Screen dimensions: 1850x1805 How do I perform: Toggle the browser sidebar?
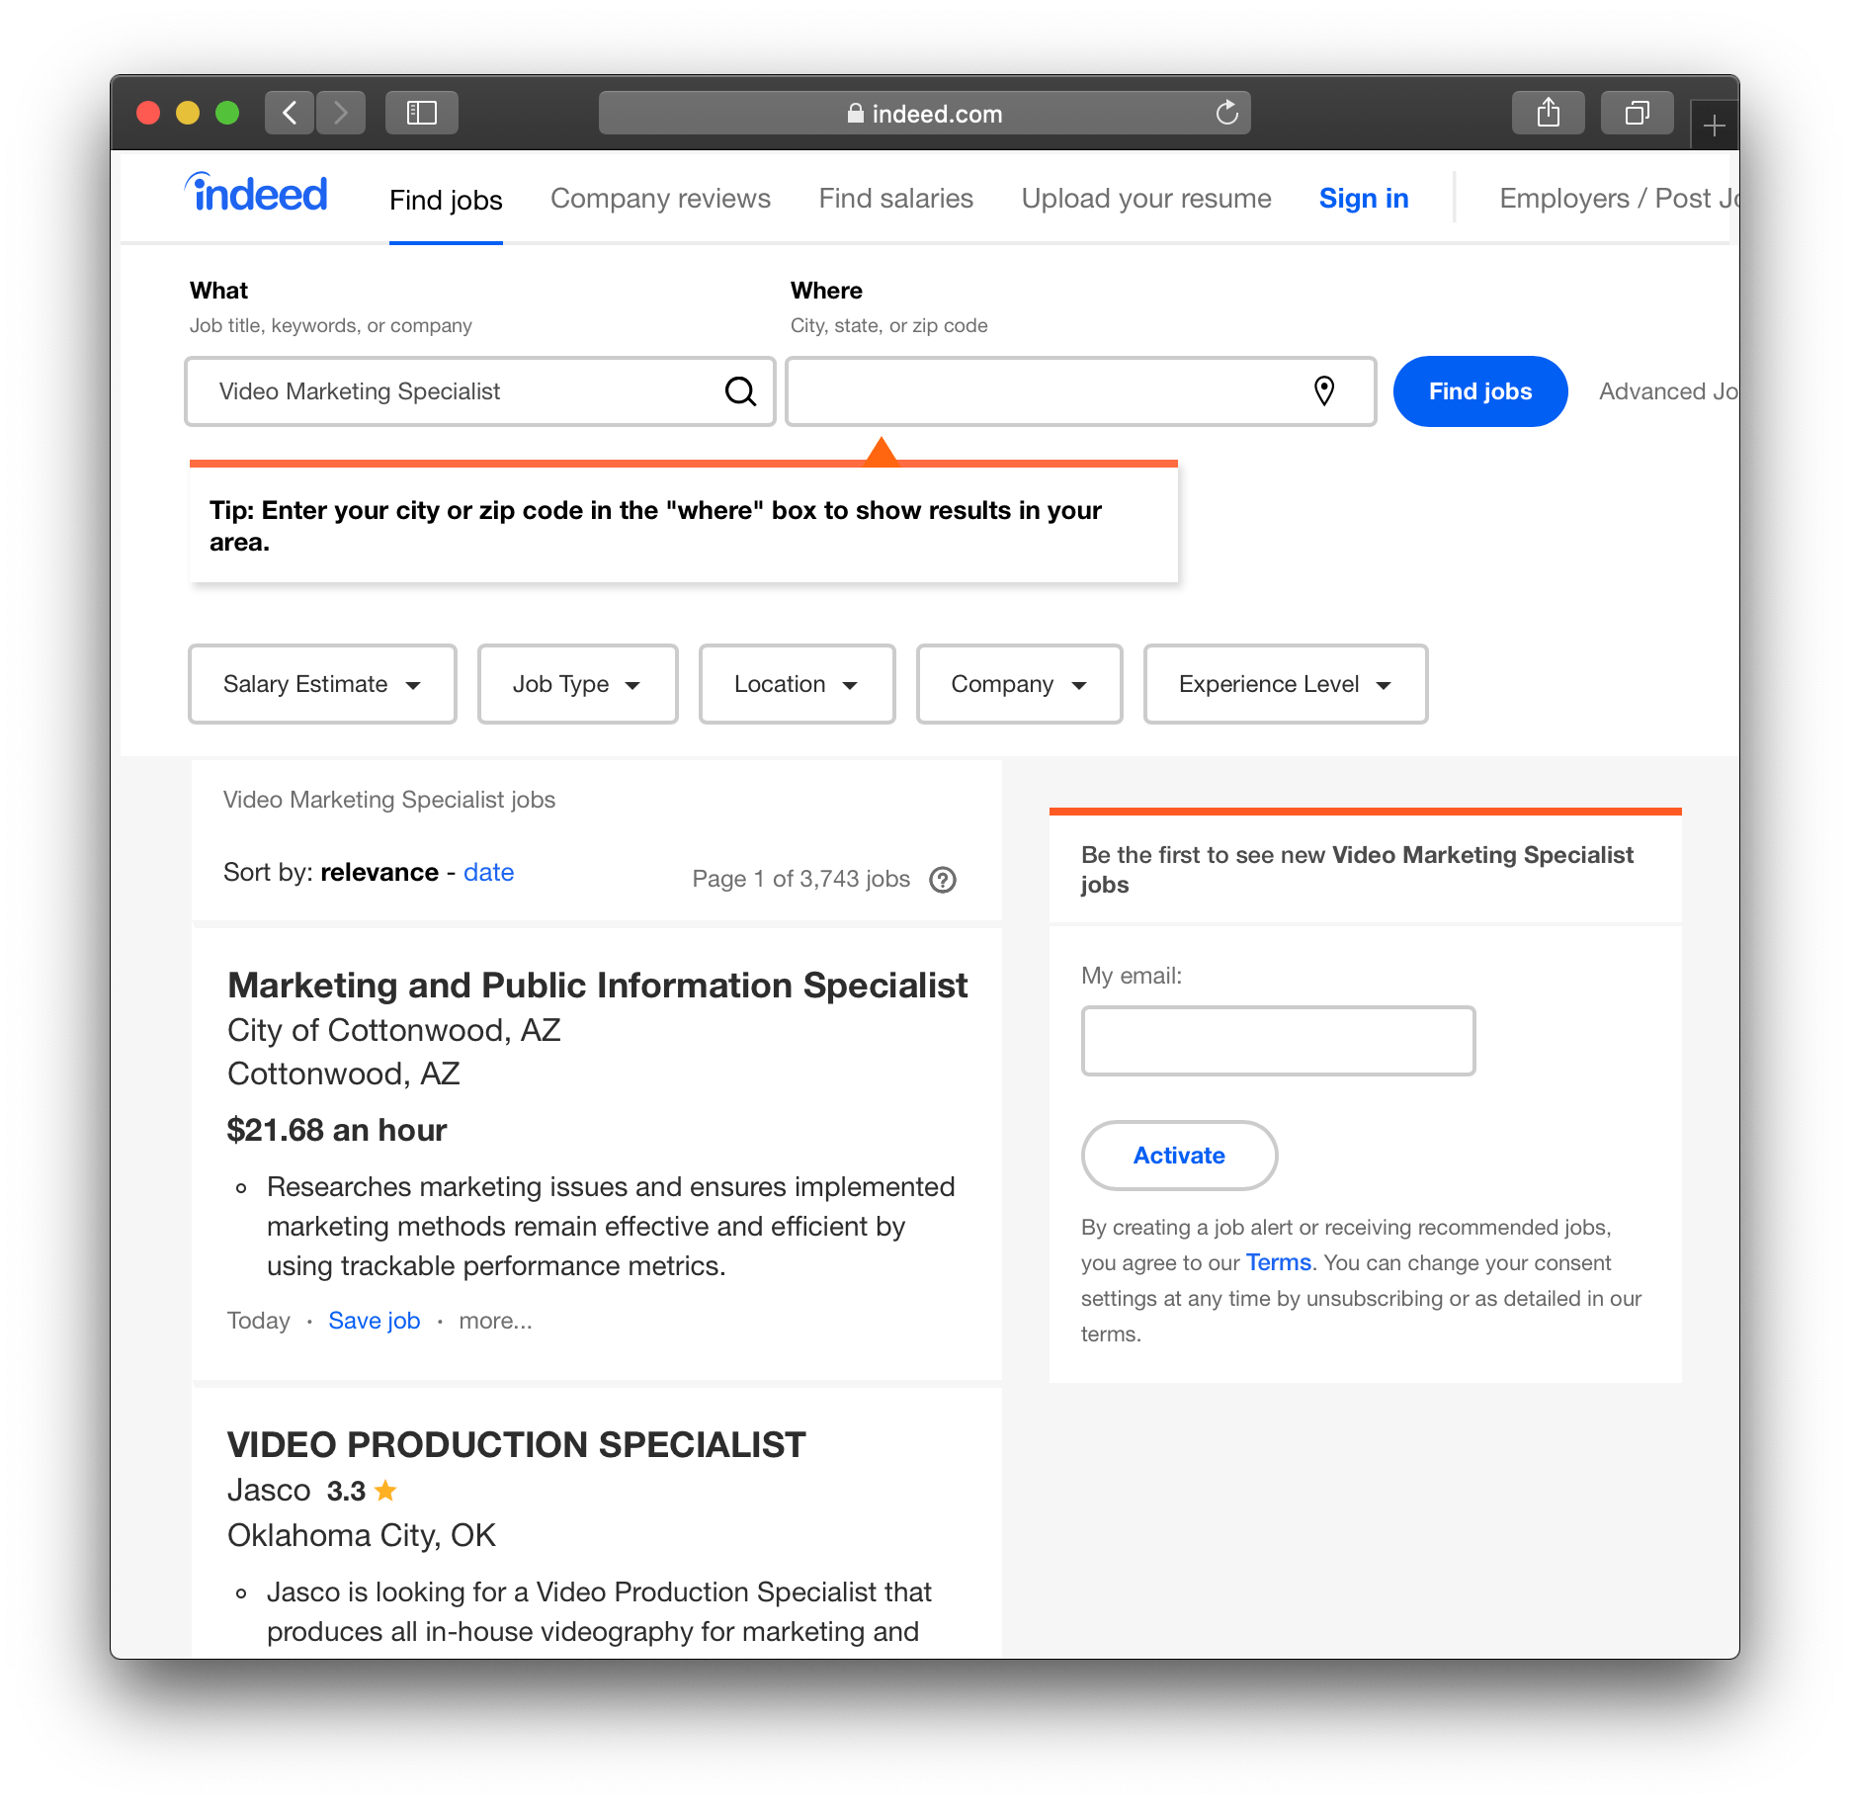[x=422, y=114]
